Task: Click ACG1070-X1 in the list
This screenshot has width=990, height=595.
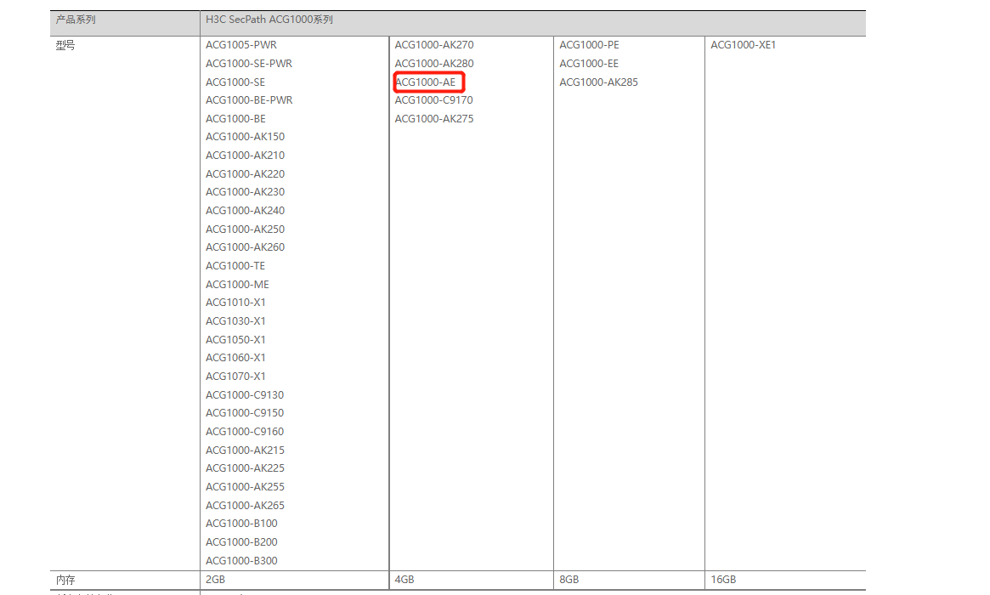Action: (235, 376)
